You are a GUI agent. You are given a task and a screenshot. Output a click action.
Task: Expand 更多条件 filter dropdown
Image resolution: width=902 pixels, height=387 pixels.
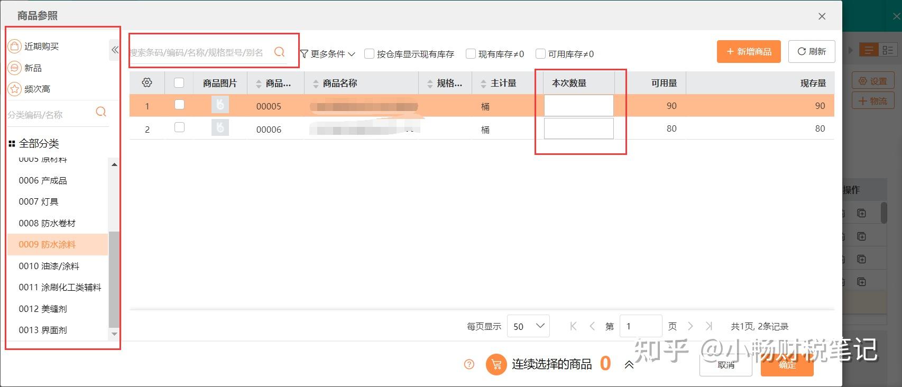pos(328,53)
